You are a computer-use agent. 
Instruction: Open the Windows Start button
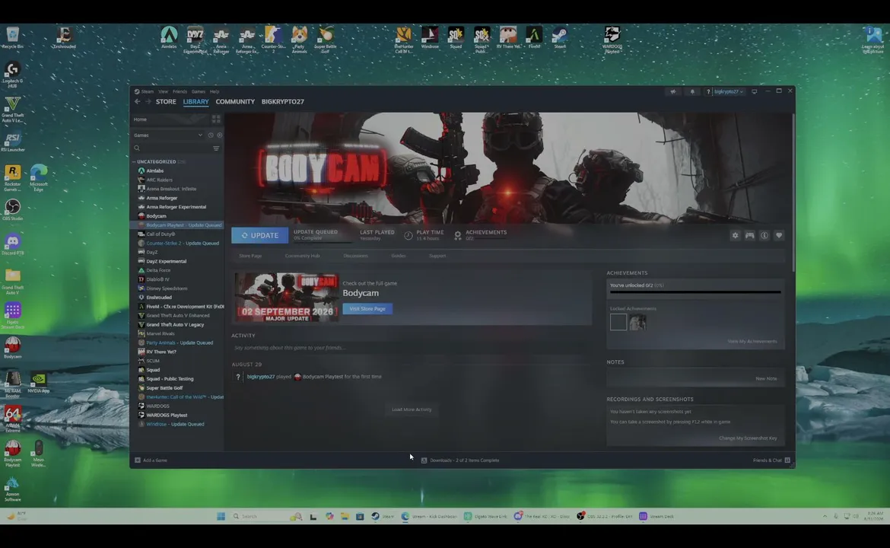pos(221,516)
